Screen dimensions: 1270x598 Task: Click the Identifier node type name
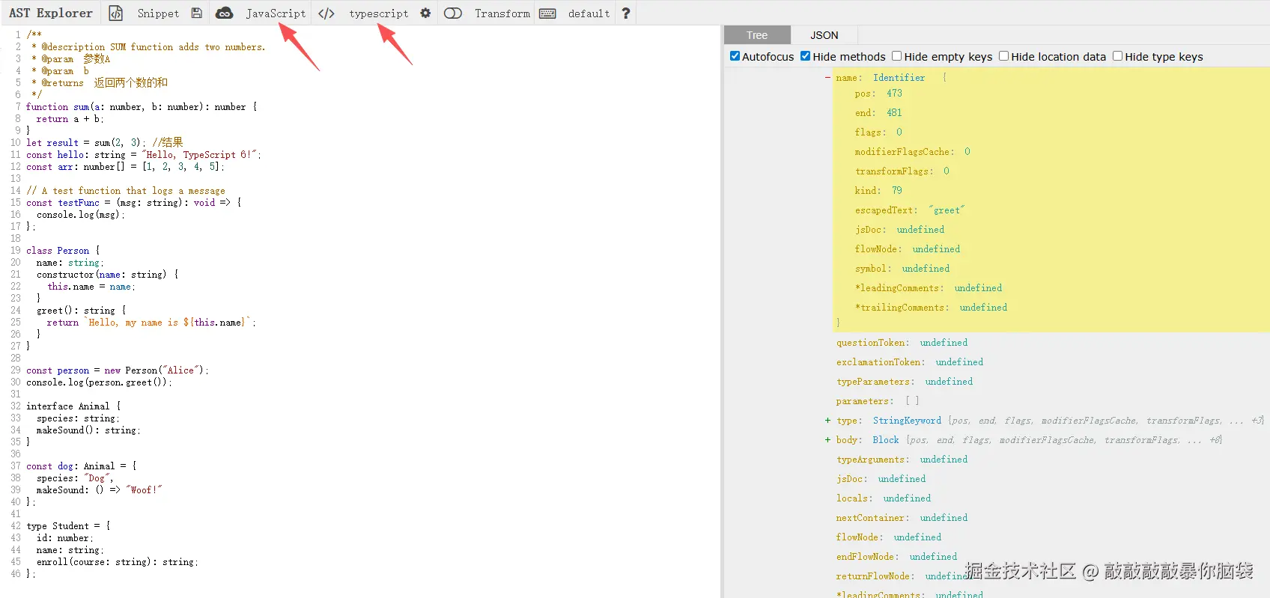[x=899, y=78]
